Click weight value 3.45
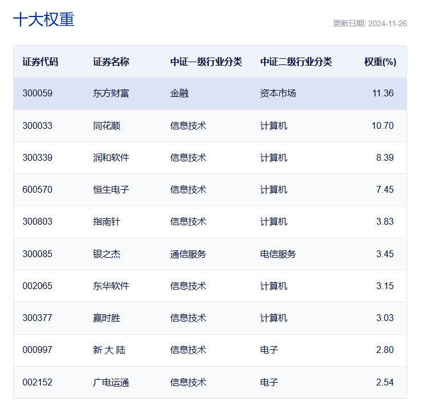 coord(385,254)
